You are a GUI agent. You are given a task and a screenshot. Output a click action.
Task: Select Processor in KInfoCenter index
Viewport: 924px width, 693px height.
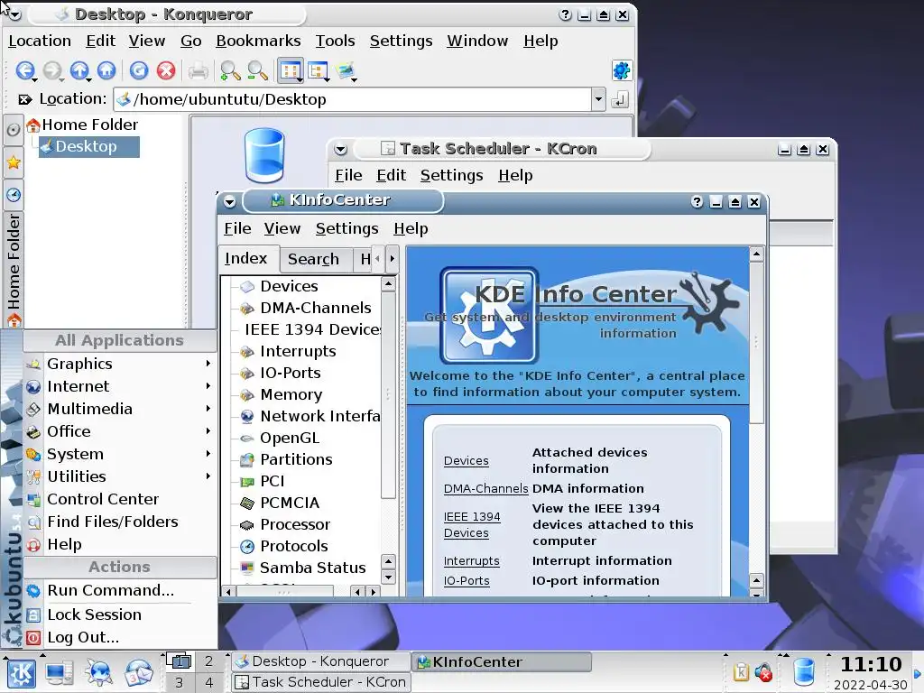[295, 524]
